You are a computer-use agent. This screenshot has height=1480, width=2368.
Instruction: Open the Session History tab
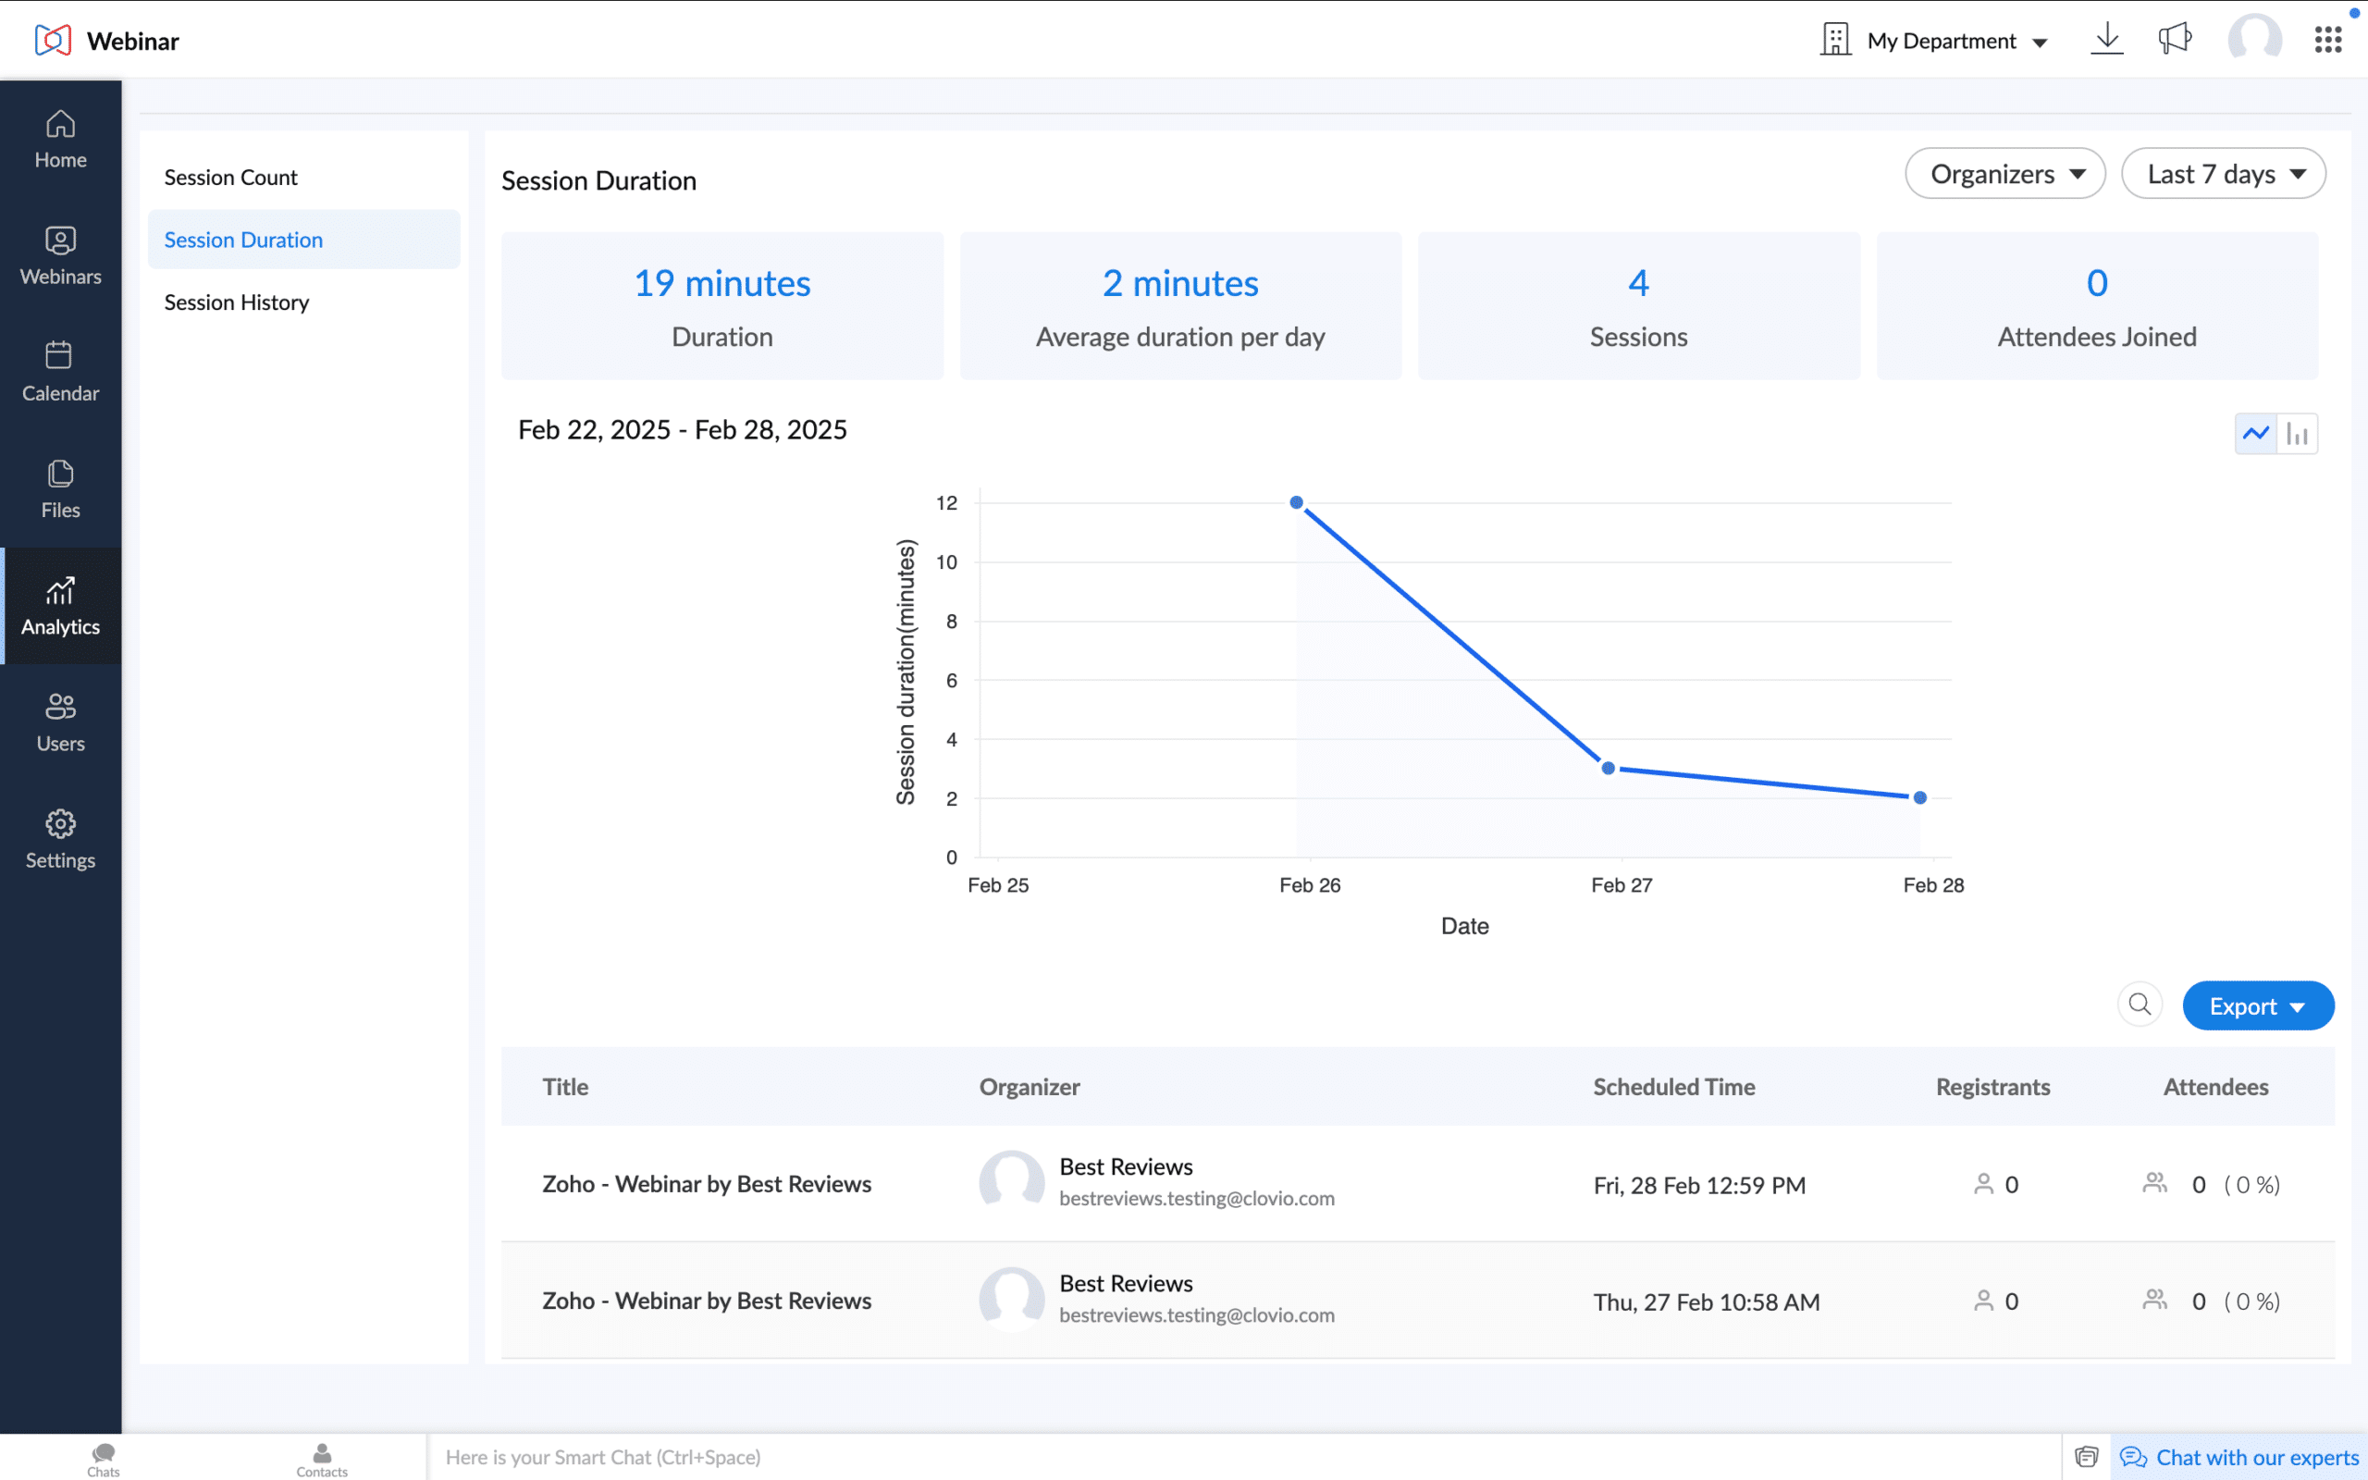(236, 302)
